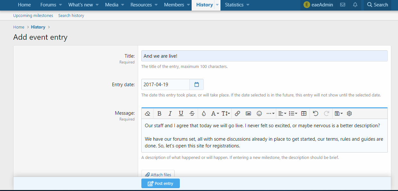The width and height of the screenshot is (398, 191).
Task: Toggle BB code mode gear icon
Action: (x=349, y=113)
